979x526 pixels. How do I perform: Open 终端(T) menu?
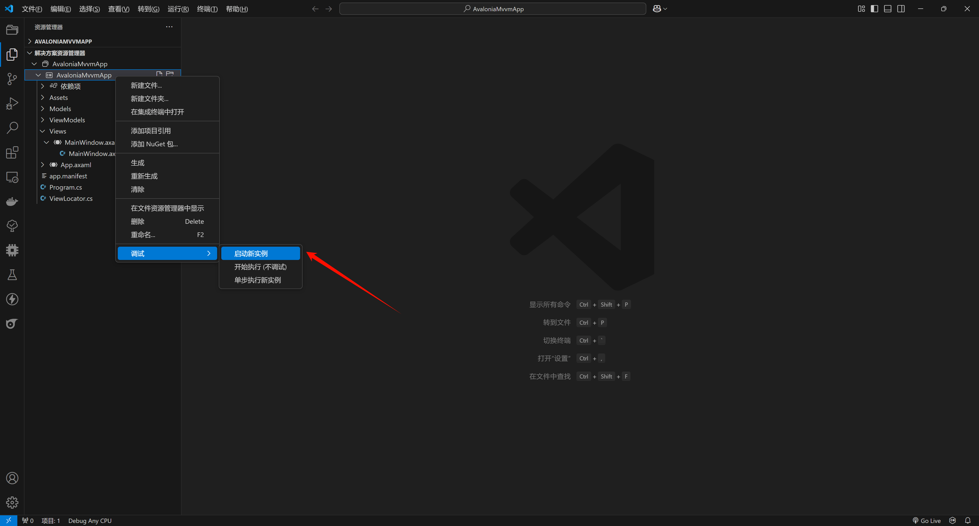coord(207,9)
